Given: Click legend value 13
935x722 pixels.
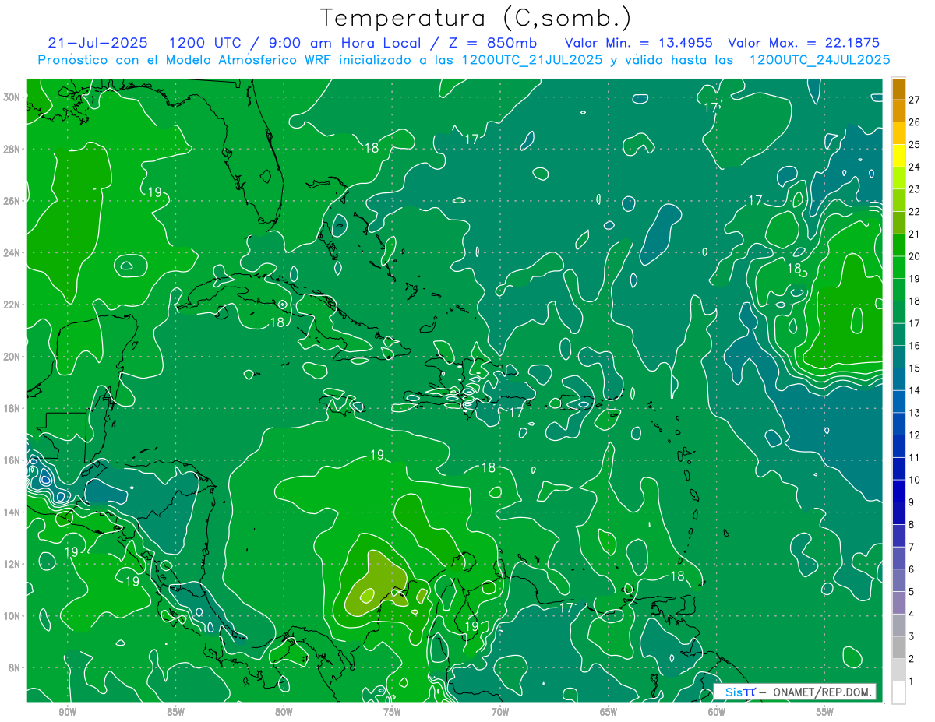Looking at the screenshot, I should [x=915, y=413].
